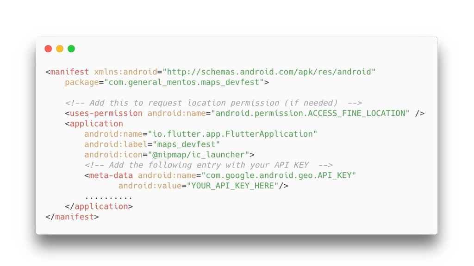Click the ACCESS_FINE_LOCATION permission string
This screenshot has width=474, height=266.
(311, 114)
